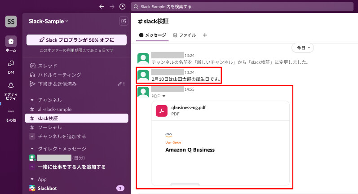Viewport: 358px width, 194px height.
Task: Open the Slackbot app conversation
Action: point(76,188)
